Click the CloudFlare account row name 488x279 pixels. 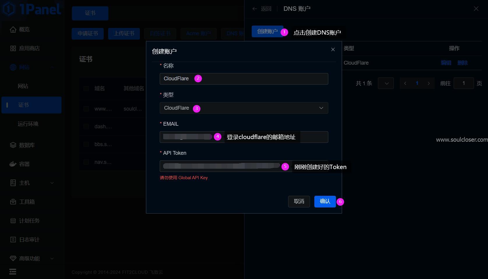pyautogui.click(x=356, y=63)
